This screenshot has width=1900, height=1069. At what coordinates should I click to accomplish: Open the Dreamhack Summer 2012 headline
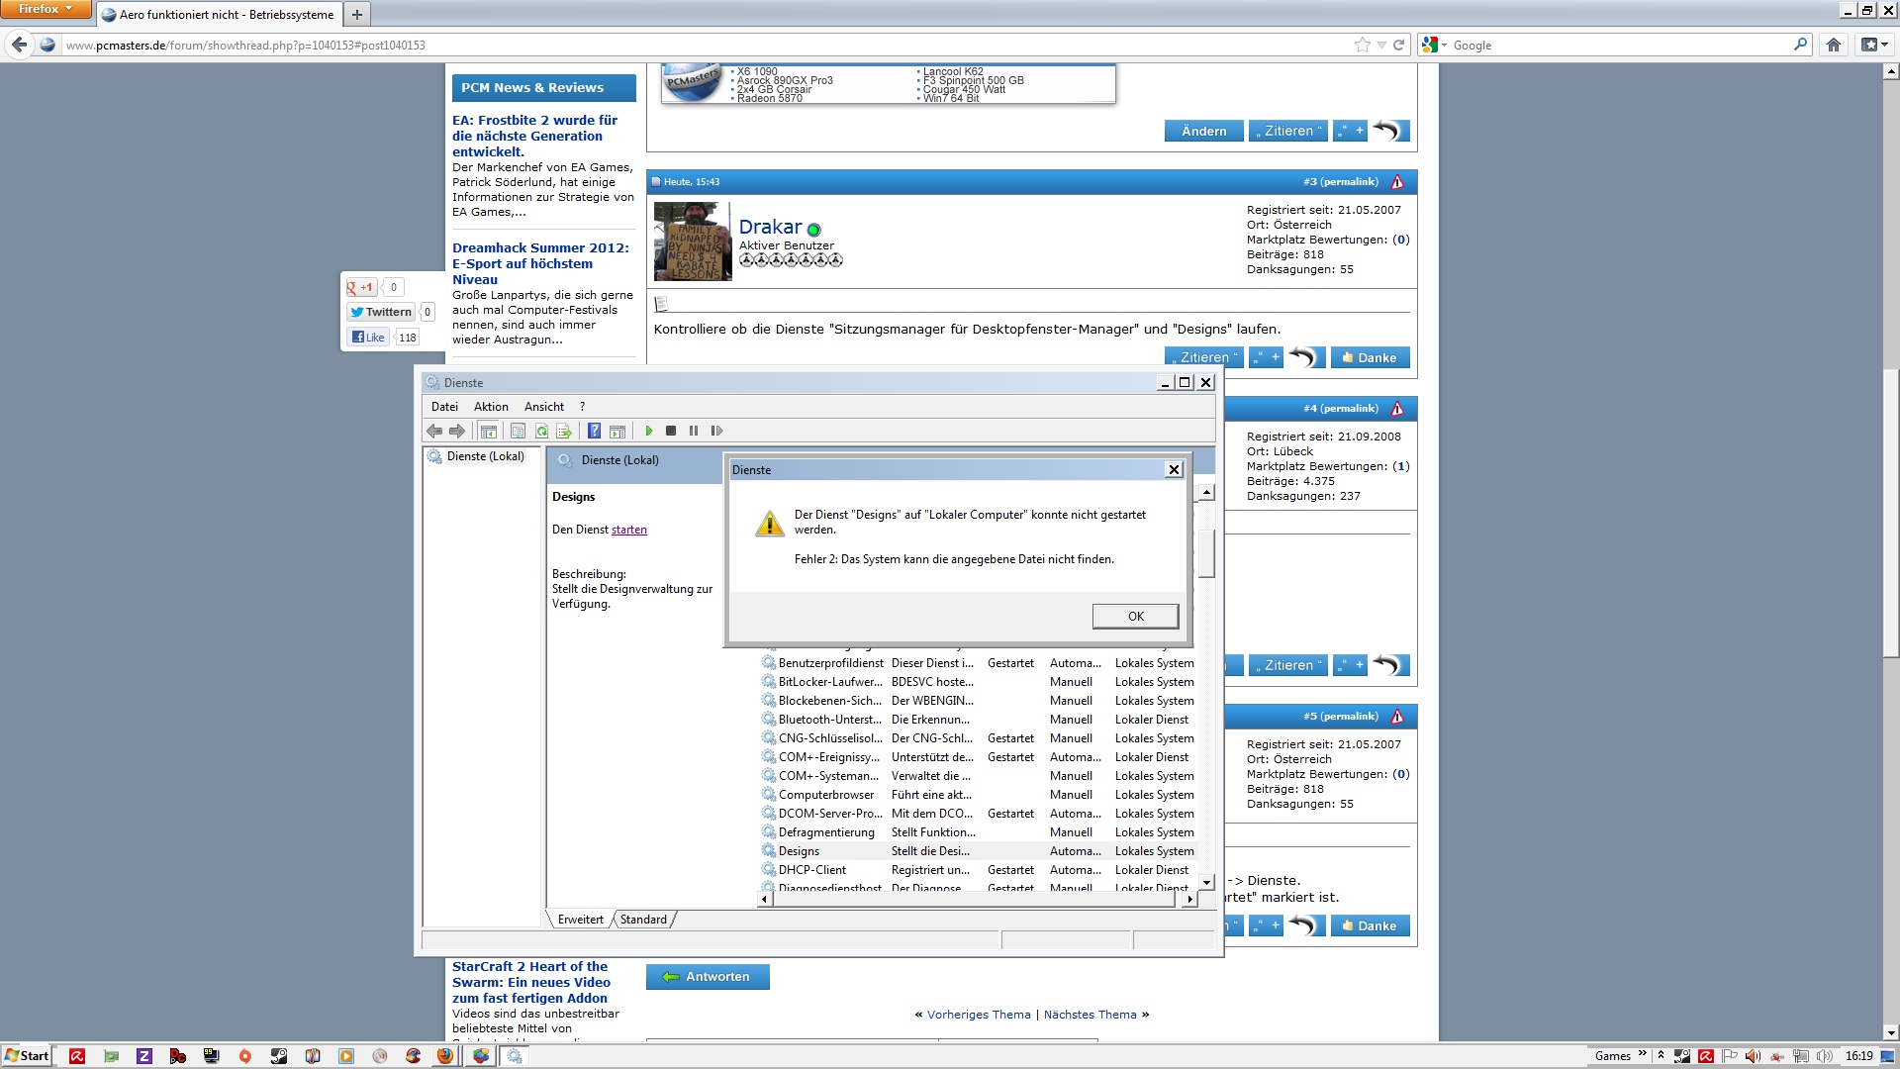coord(540,263)
